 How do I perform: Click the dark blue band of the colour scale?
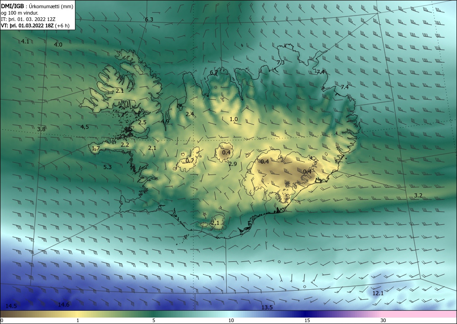click(x=306, y=314)
